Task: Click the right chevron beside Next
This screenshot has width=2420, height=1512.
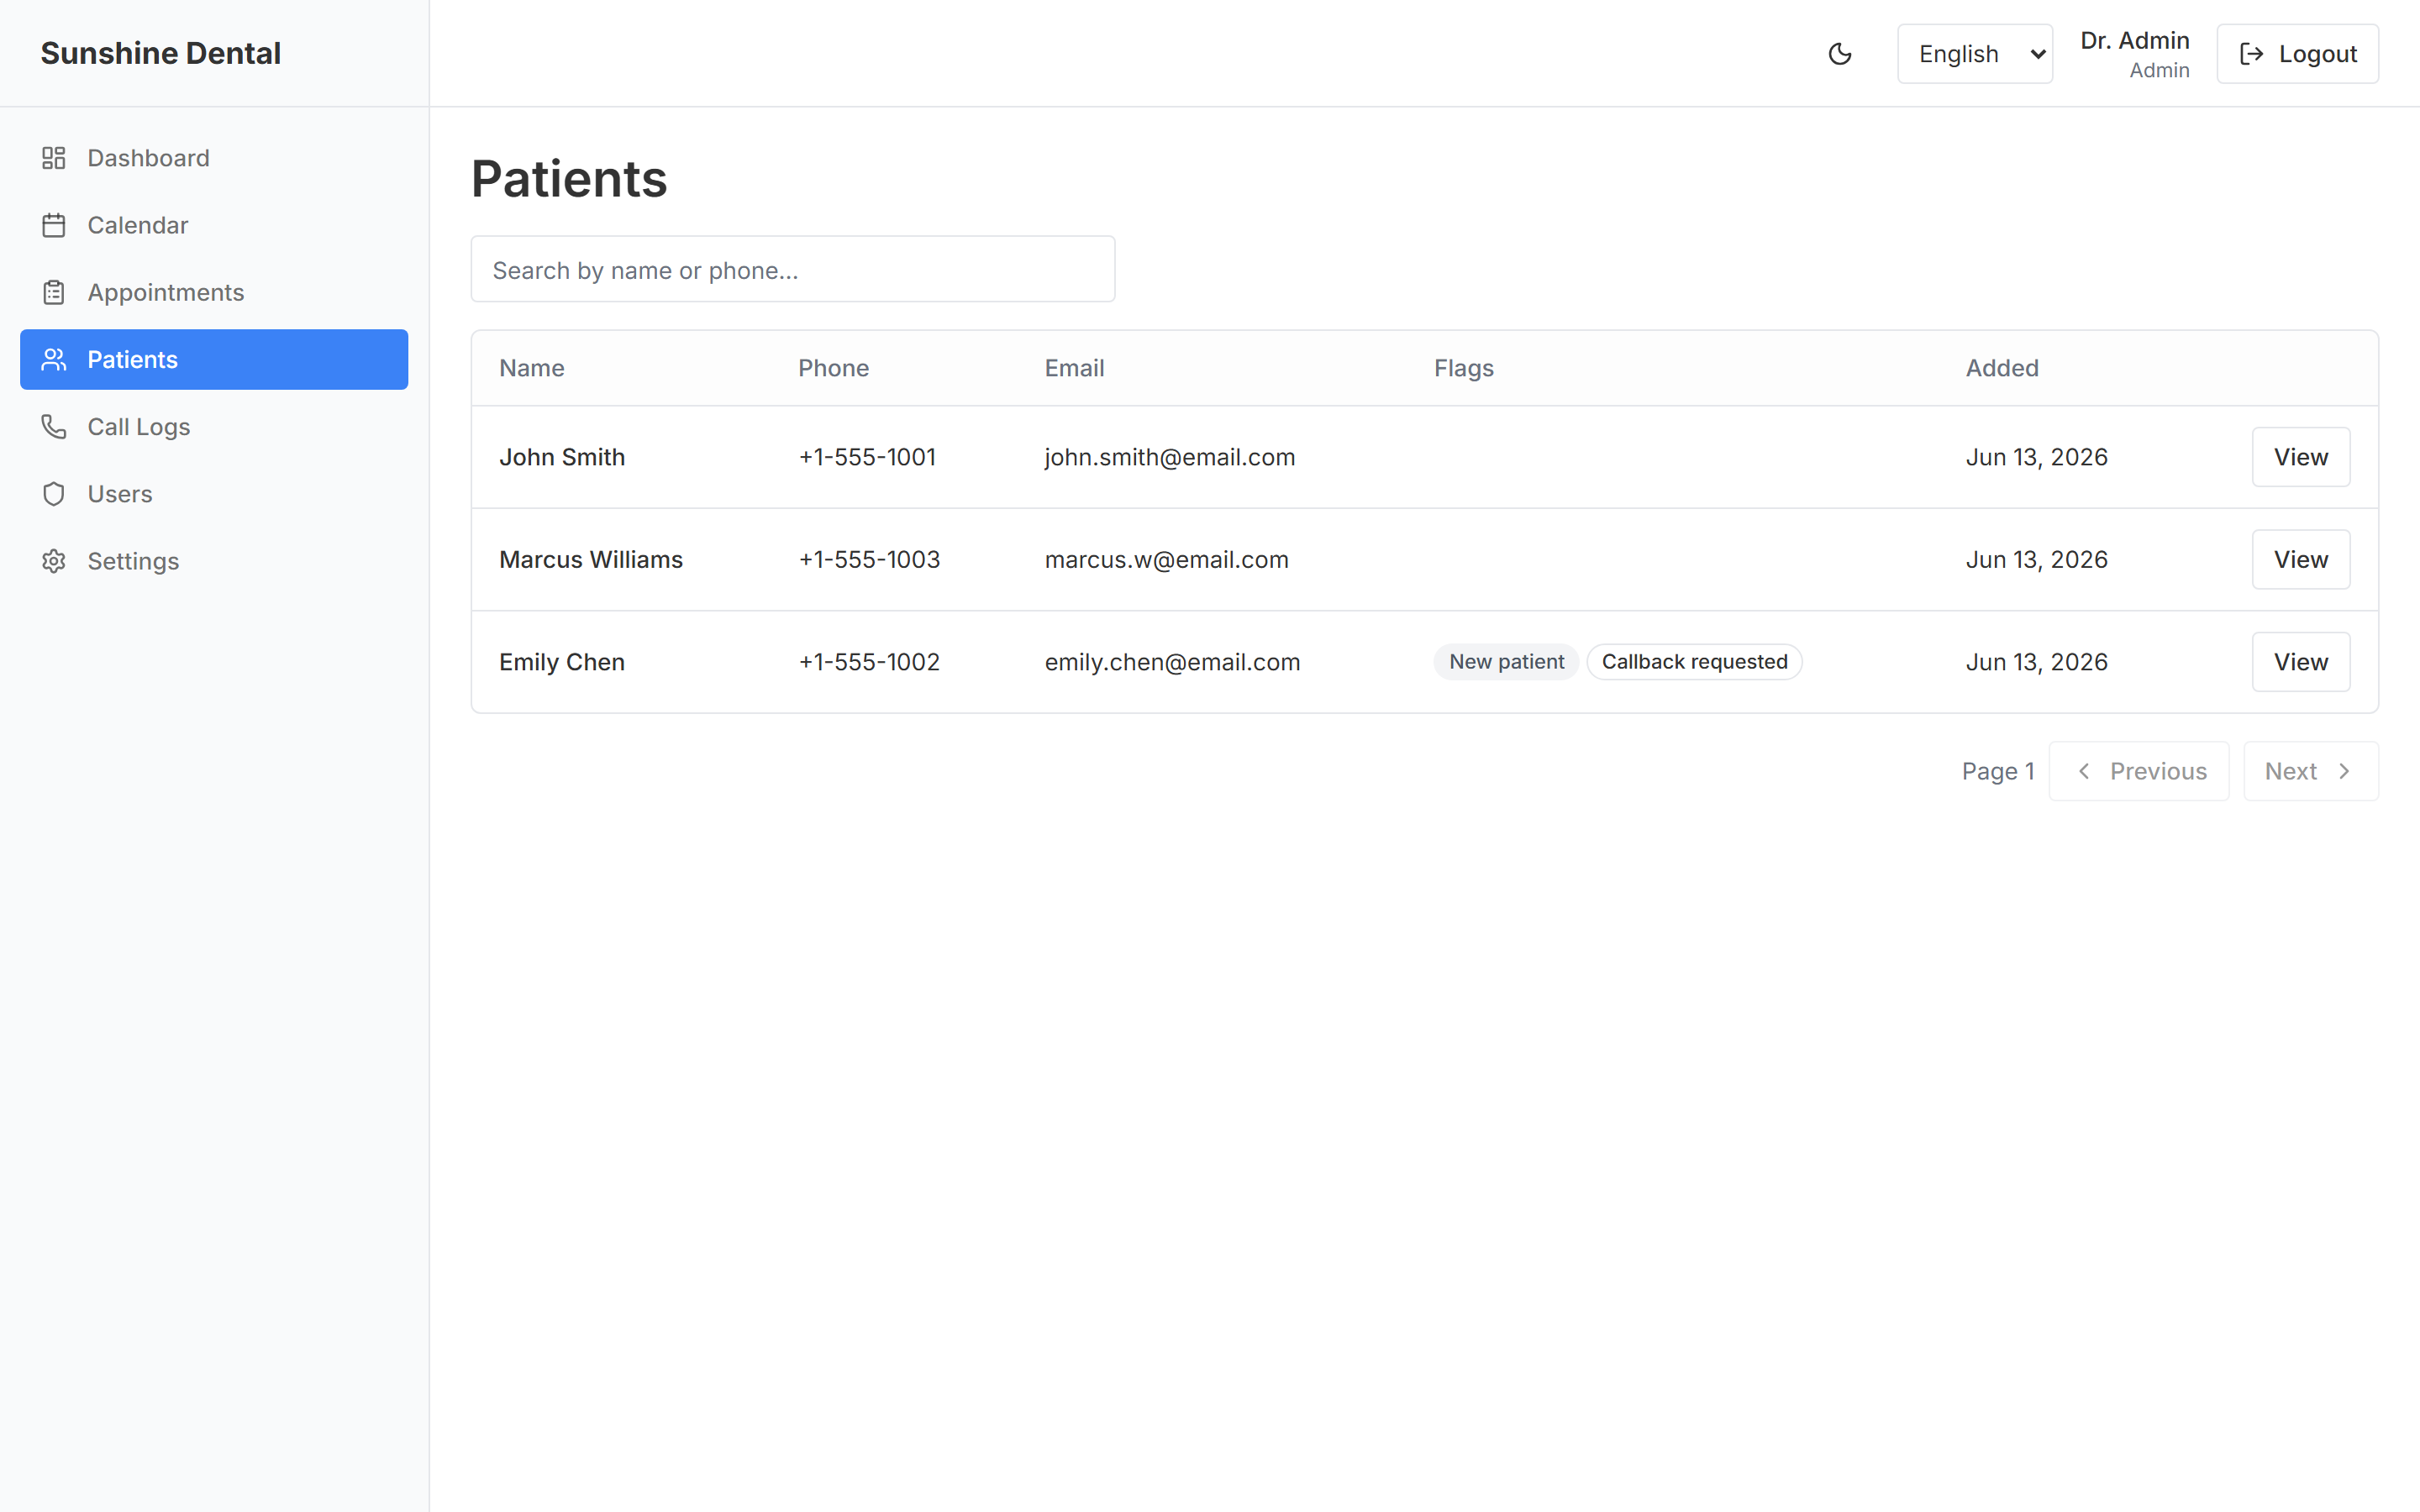Action: click(x=2344, y=771)
